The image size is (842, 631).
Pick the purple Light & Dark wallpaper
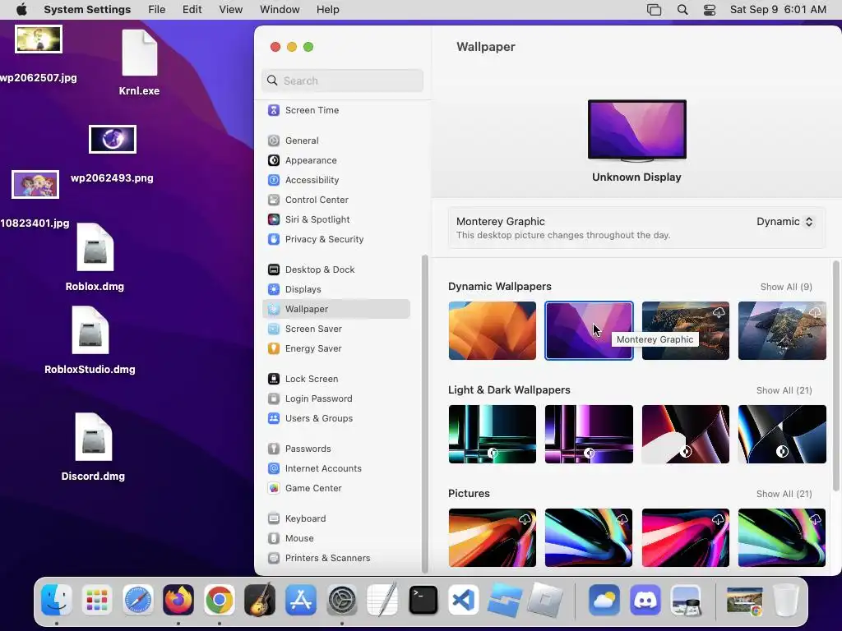click(x=589, y=434)
